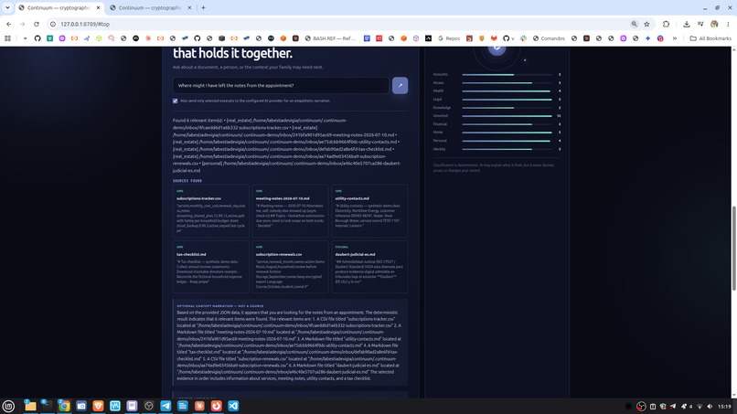Select the Personal category label
Viewport: 737px width, 414px height.
tap(440, 141)
